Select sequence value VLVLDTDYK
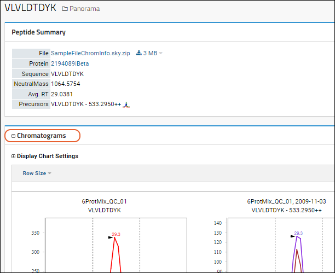335x273 pixels. tap(67, 74)
